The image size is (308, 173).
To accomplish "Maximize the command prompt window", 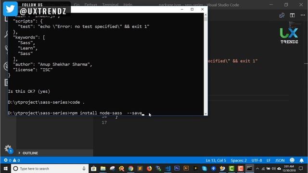I will coord(192,9).
